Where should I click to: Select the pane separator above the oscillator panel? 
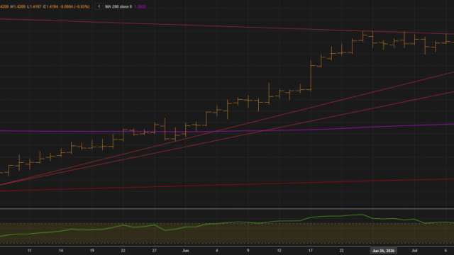pos(227,209)
